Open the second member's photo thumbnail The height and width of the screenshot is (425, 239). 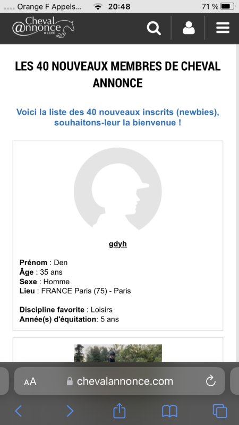pos(118,353)
